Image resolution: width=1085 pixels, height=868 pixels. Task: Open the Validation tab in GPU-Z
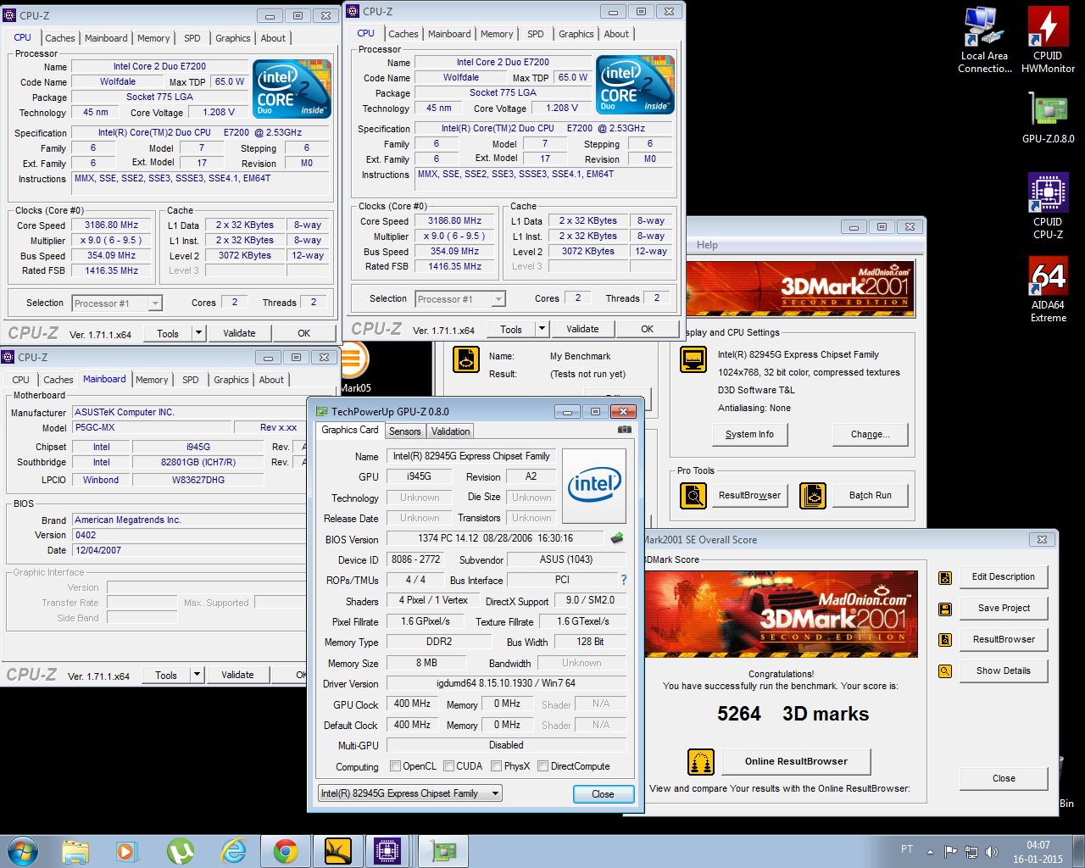coord(450,431)
